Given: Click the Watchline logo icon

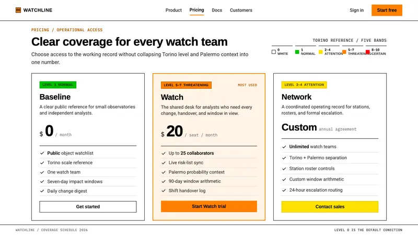Looking at the screenshot, I should pos(18,10).
